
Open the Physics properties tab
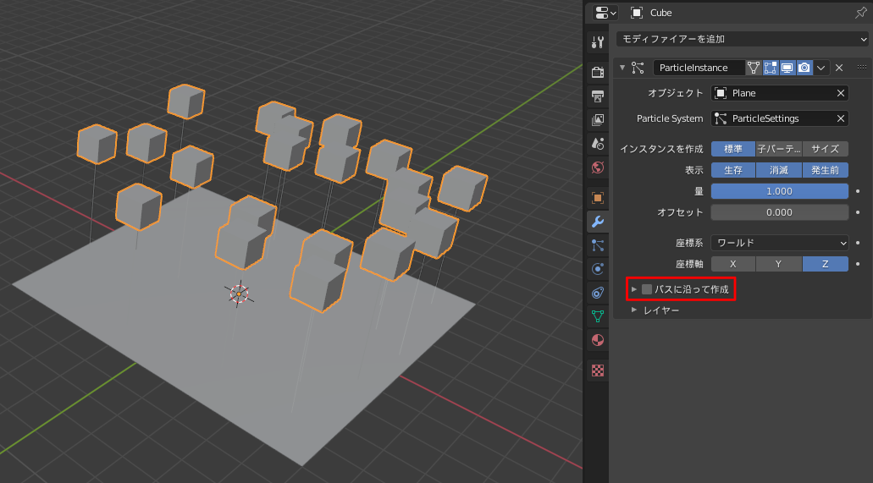pos(598,269)
